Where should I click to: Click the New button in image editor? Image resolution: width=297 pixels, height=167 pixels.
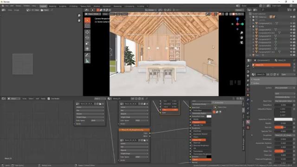click(x=35, y=10)
